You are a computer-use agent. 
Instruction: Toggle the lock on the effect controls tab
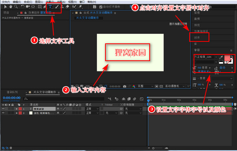[x=26, y=13]
